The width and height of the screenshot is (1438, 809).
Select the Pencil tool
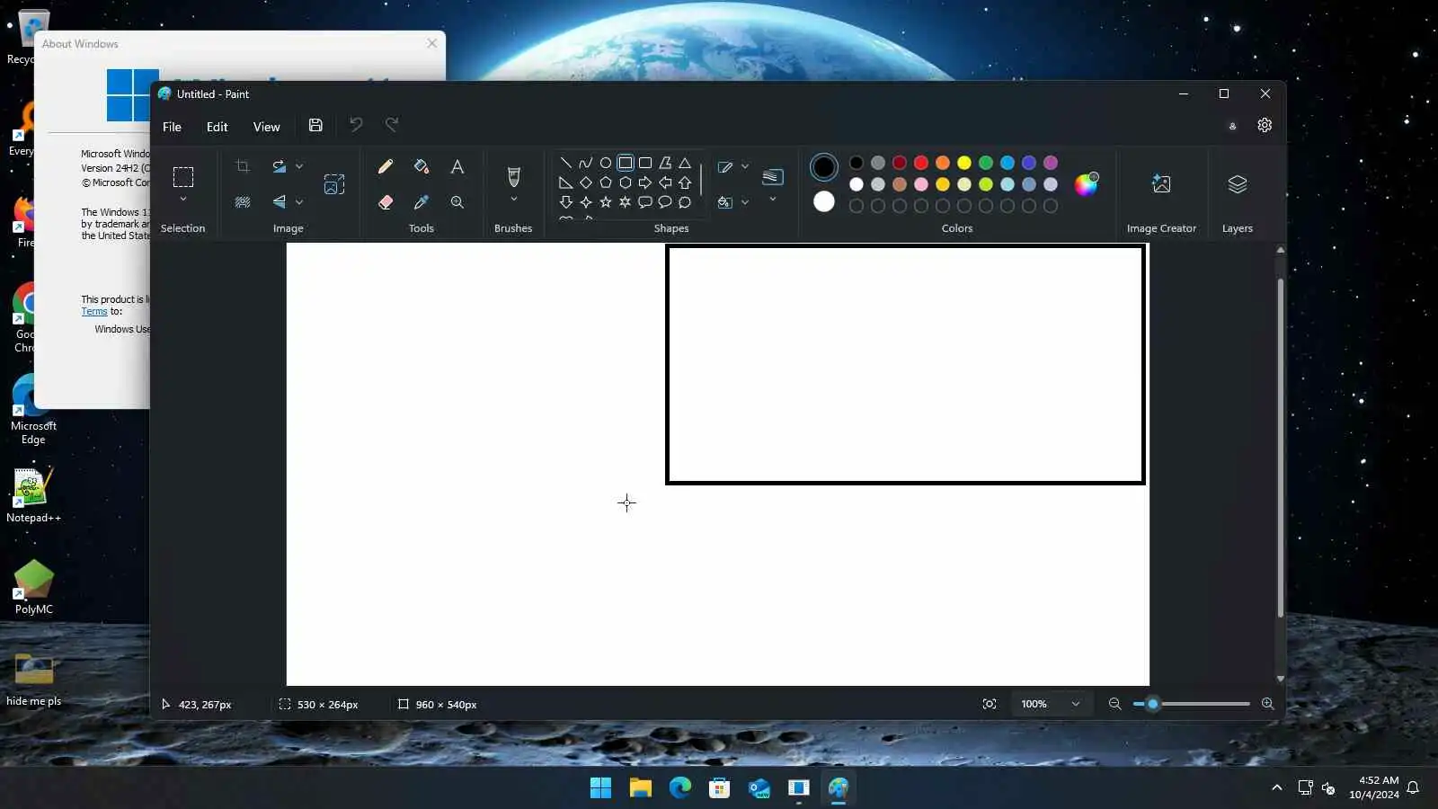386,166
